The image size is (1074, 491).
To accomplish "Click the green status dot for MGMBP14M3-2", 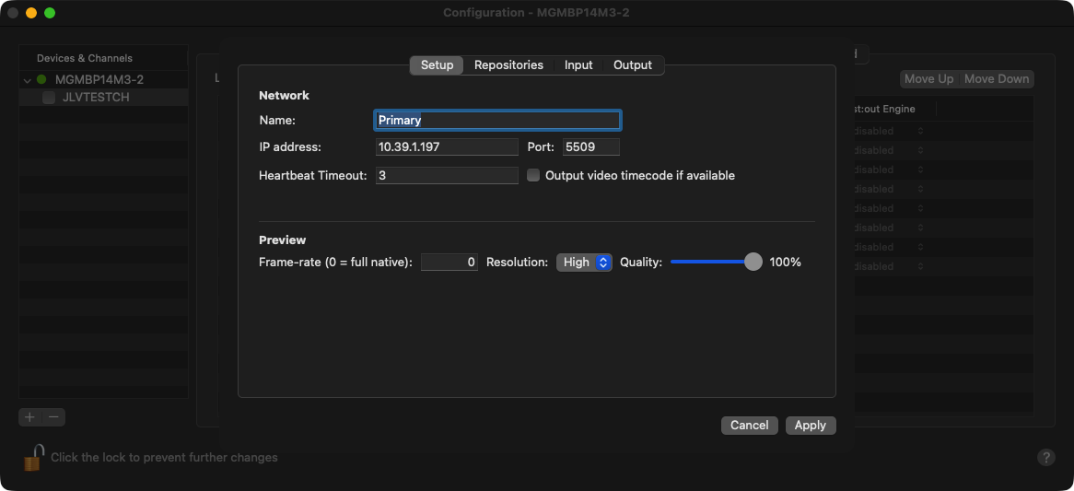I will 41,79.
